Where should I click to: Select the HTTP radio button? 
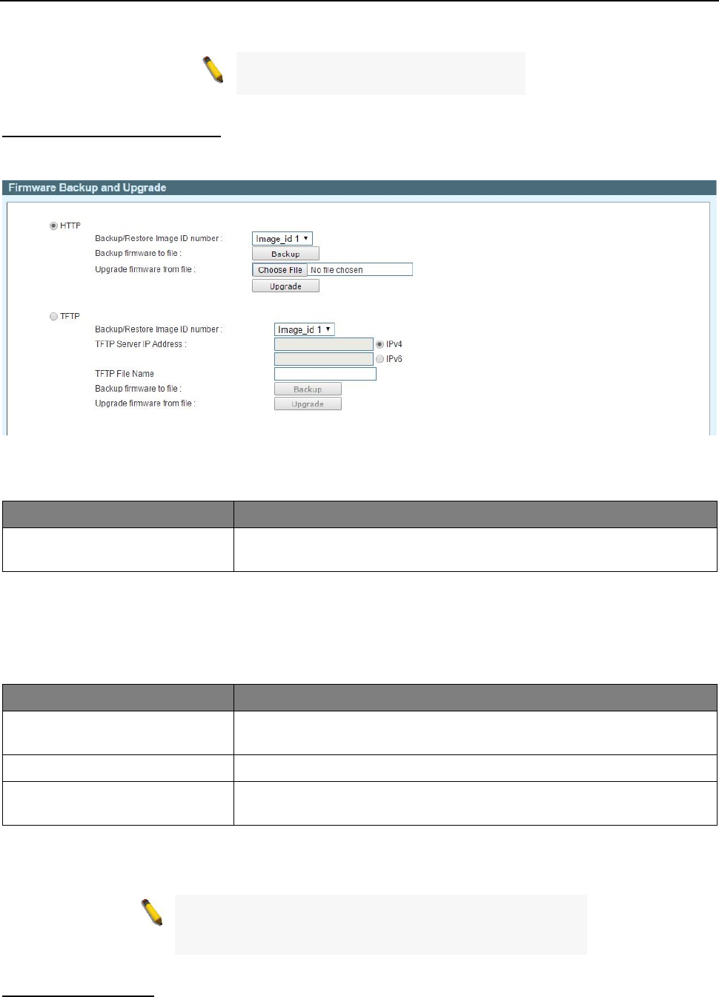pos(53,226)
